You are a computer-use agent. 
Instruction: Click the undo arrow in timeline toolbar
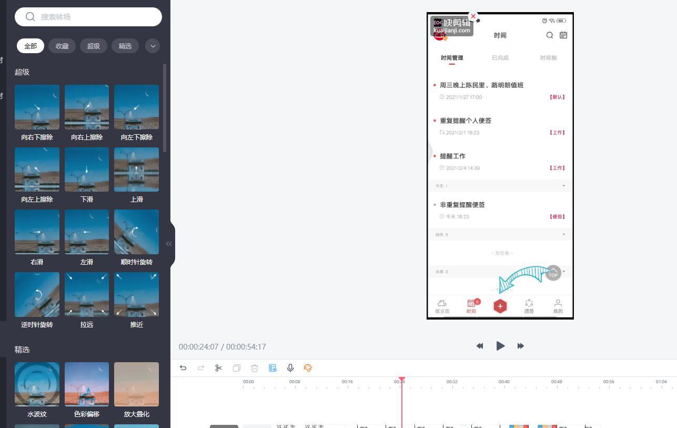pyautogui.click(x=183, y=368)
